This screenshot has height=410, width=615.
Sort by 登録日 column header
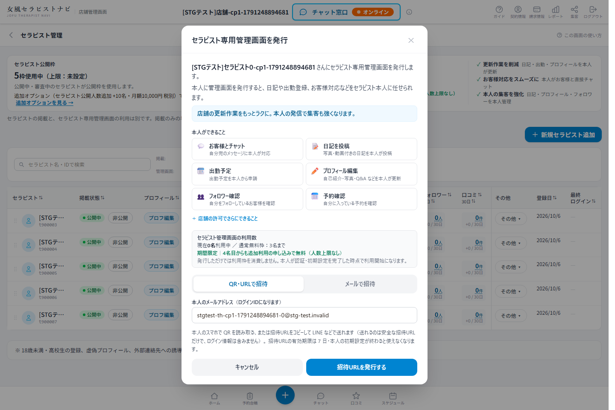coord(547,198)
